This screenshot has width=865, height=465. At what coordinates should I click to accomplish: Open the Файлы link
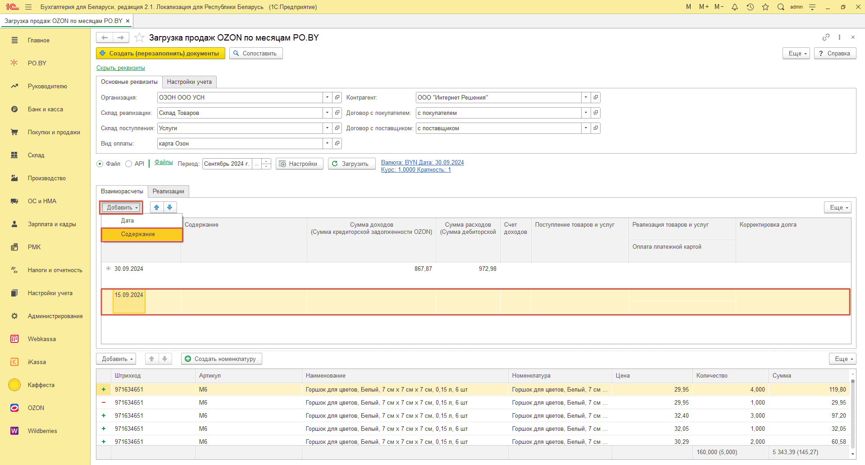(x=164, y=162)
